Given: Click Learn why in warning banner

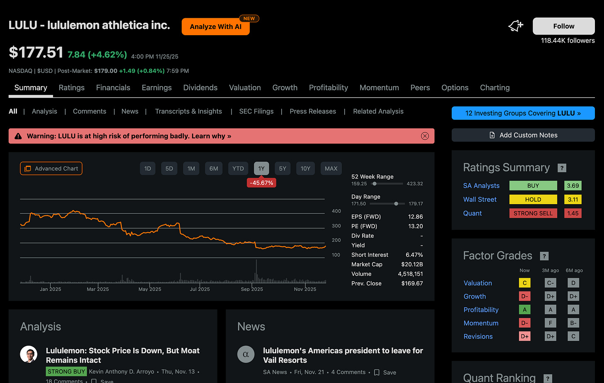Looking at the screenshot, I should coord(211,136).
